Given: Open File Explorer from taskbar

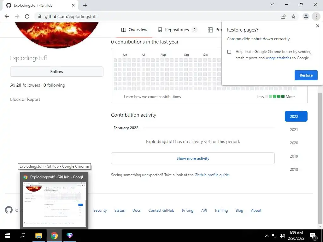Looking at the screenshot, I should (x=38, y=236).
